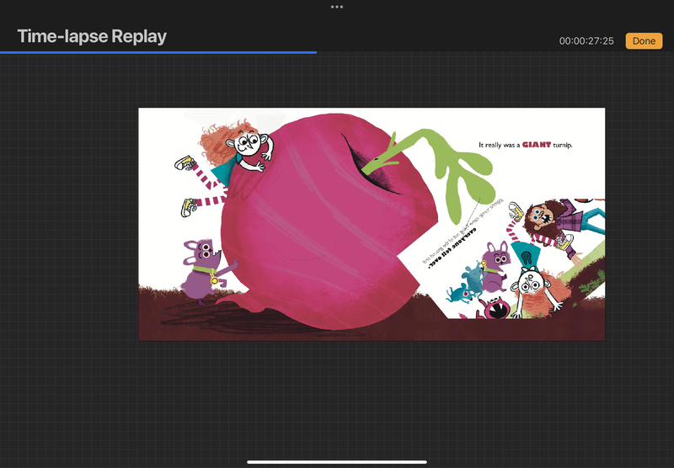Click the replay timestamp 00:00:27:25
Screen dimensions: 674x468
coord(586,41)
